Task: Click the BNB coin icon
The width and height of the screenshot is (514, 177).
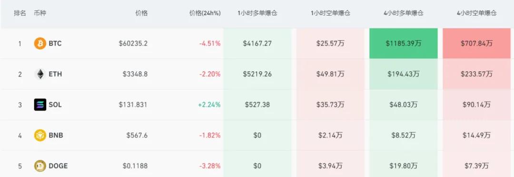Action: [x=40, y=135]
